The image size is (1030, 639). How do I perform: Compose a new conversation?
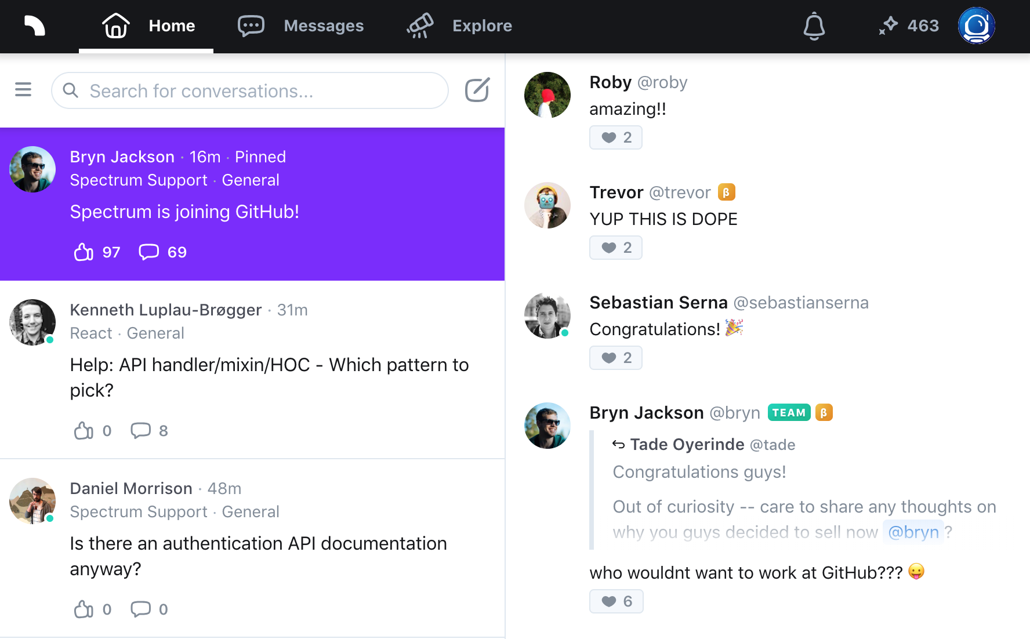tap(477, 90)
